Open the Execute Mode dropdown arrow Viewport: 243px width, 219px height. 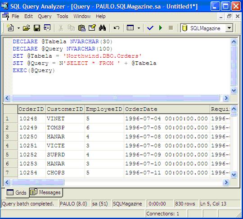[x=139, y=28]
